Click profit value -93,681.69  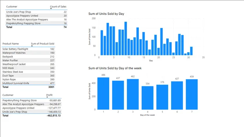[55, 100]
